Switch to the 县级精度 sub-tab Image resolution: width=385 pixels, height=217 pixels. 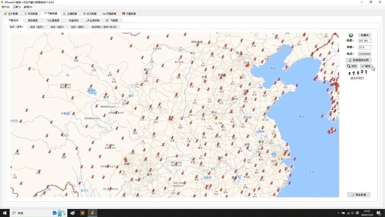pyautogui.click(x=32, y=20)
